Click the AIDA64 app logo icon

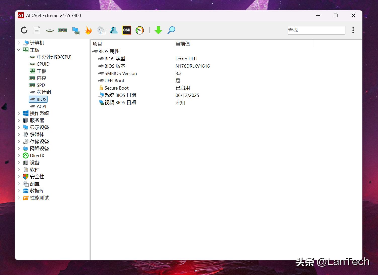[21, 15]
